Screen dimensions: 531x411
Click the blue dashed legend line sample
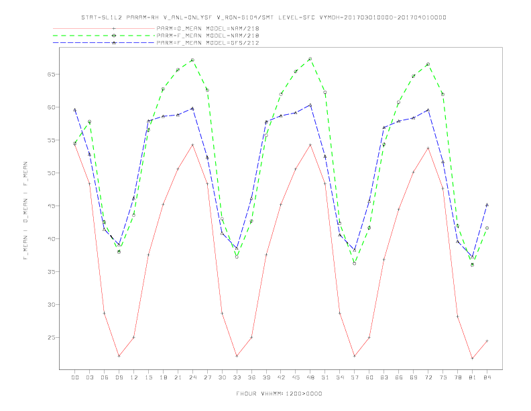pos(104,43)
